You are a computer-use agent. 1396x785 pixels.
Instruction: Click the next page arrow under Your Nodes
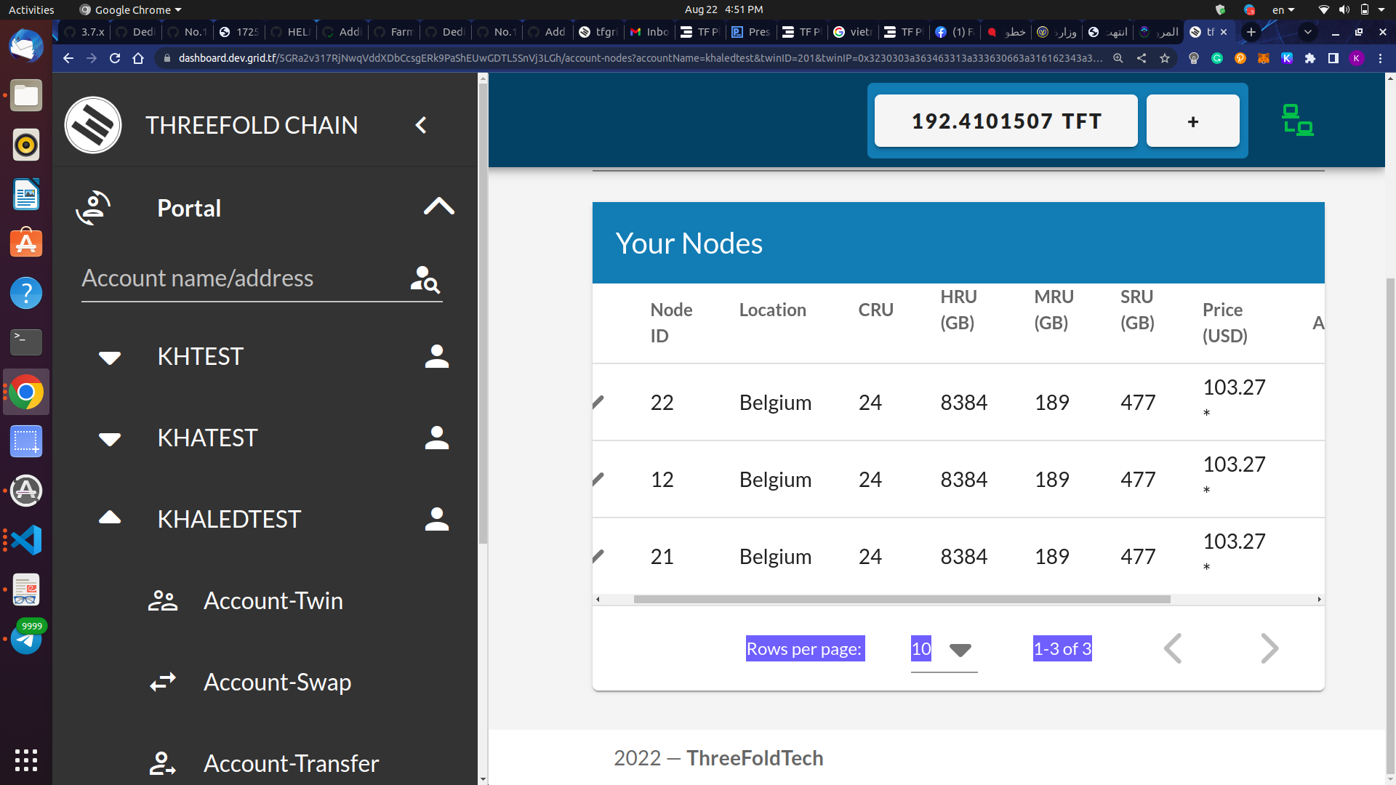(x=1269, y=648)
